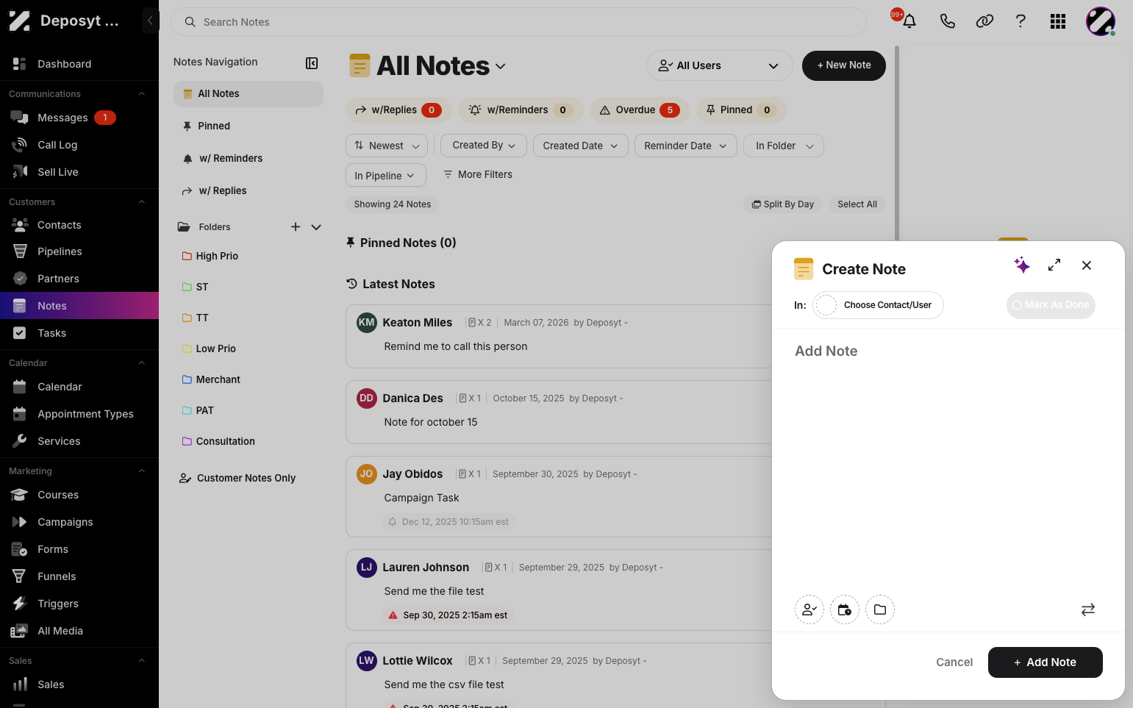
Task: Toggle the Overdue filter chip
Action: 640,110
